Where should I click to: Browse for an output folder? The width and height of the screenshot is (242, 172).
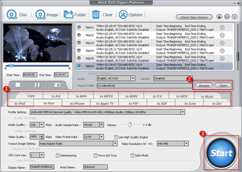204,85
